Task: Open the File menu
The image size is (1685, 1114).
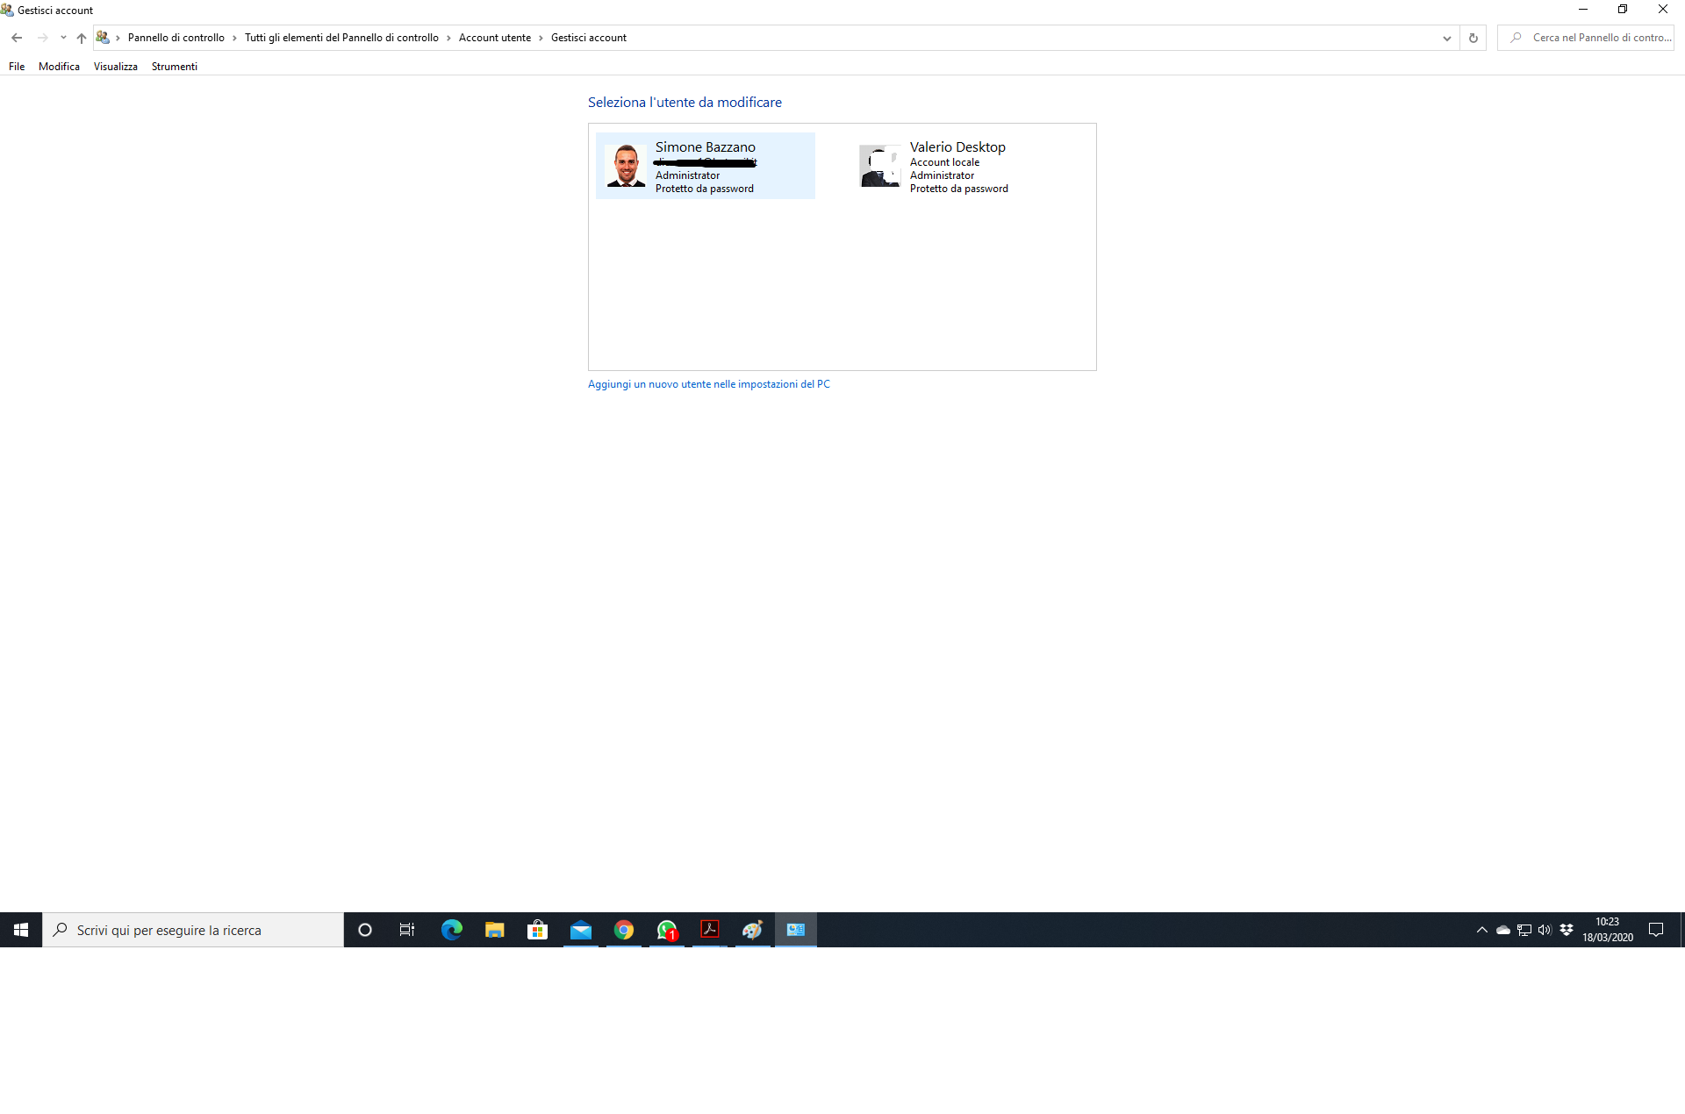Action: [x=17, y=67]
